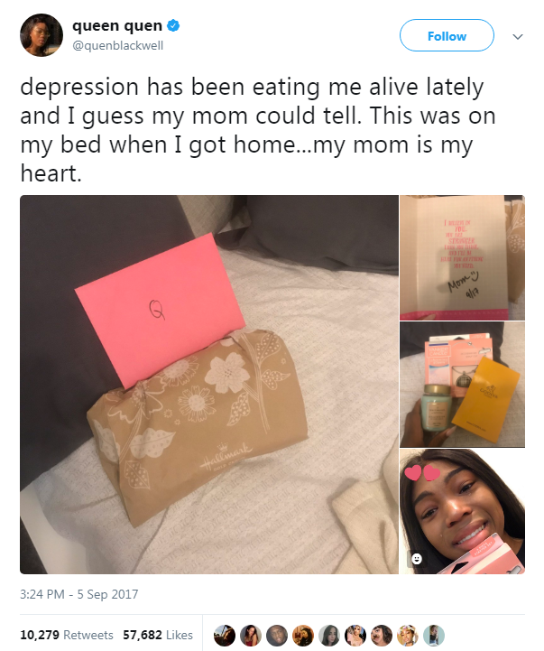Image resolution: width=544 pixels, height=651 pixels.
Task: Open the author's profile avatar
Action: [x=41, y=35]
